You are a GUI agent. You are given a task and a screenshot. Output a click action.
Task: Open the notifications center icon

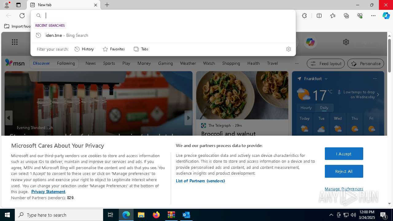click(x=383, y=215)
